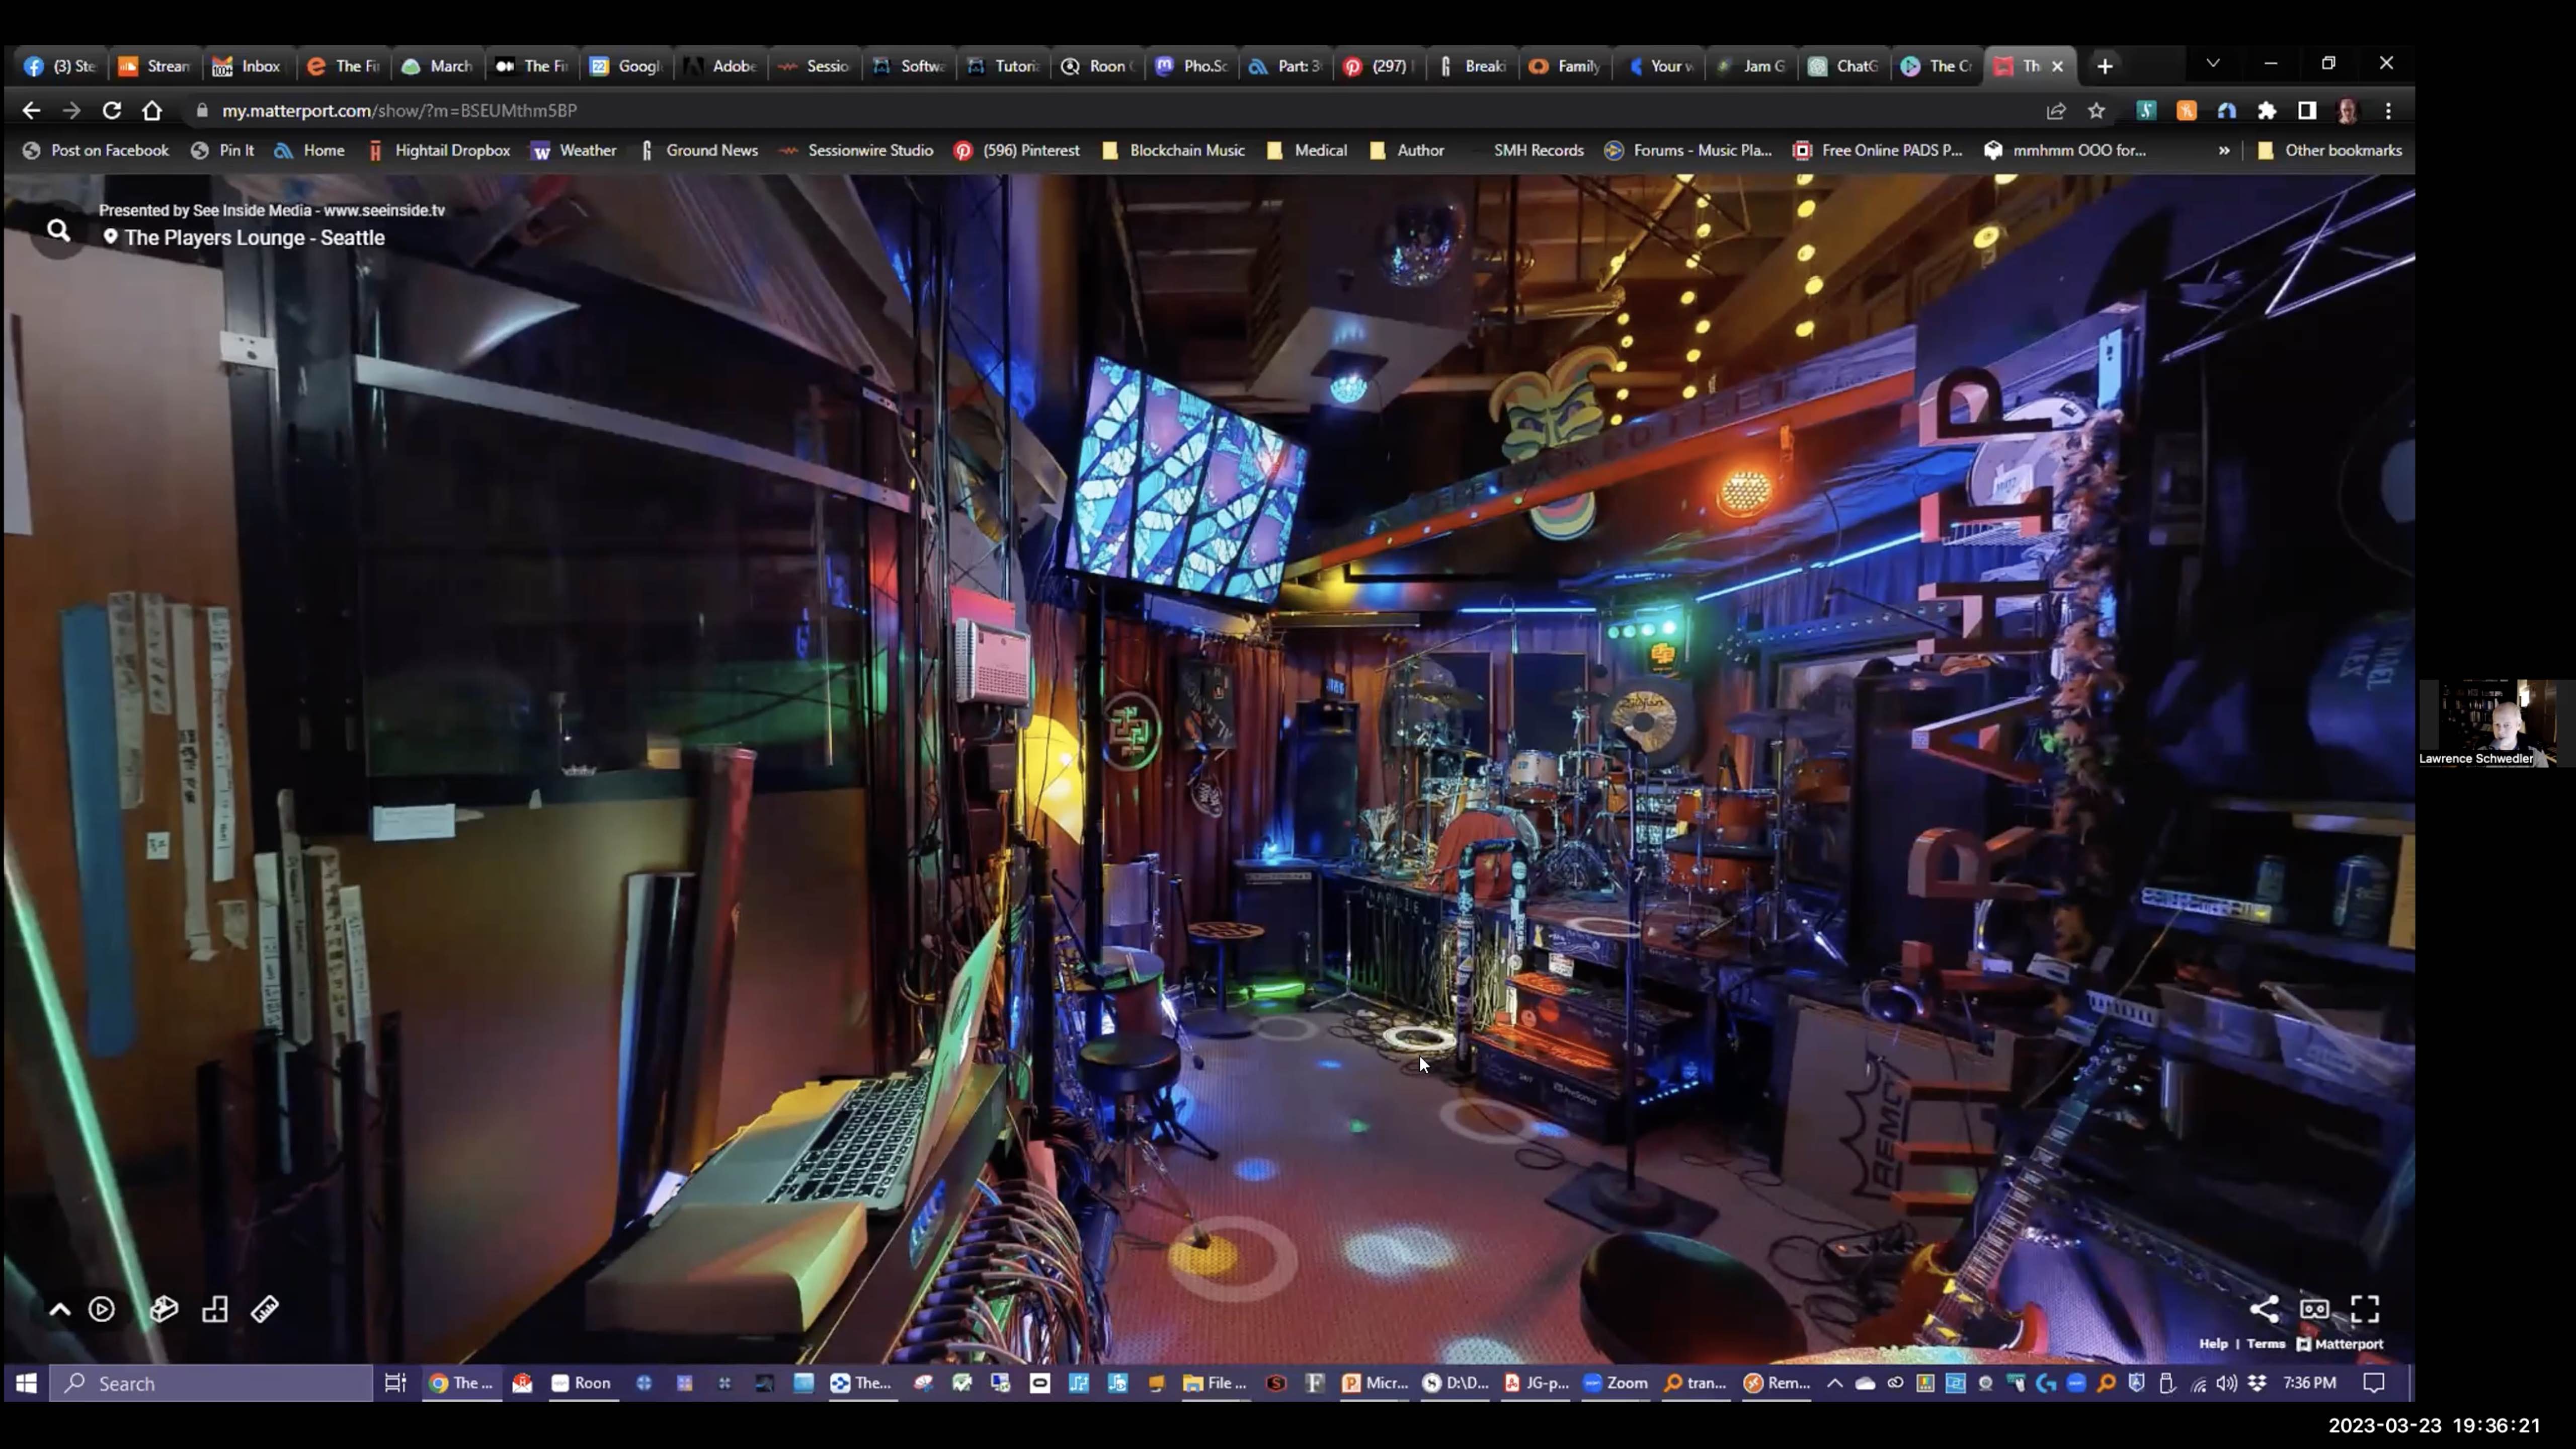
Task: Expand the hidden bookmarks overflow chevron
Action: pos(2223,151)
